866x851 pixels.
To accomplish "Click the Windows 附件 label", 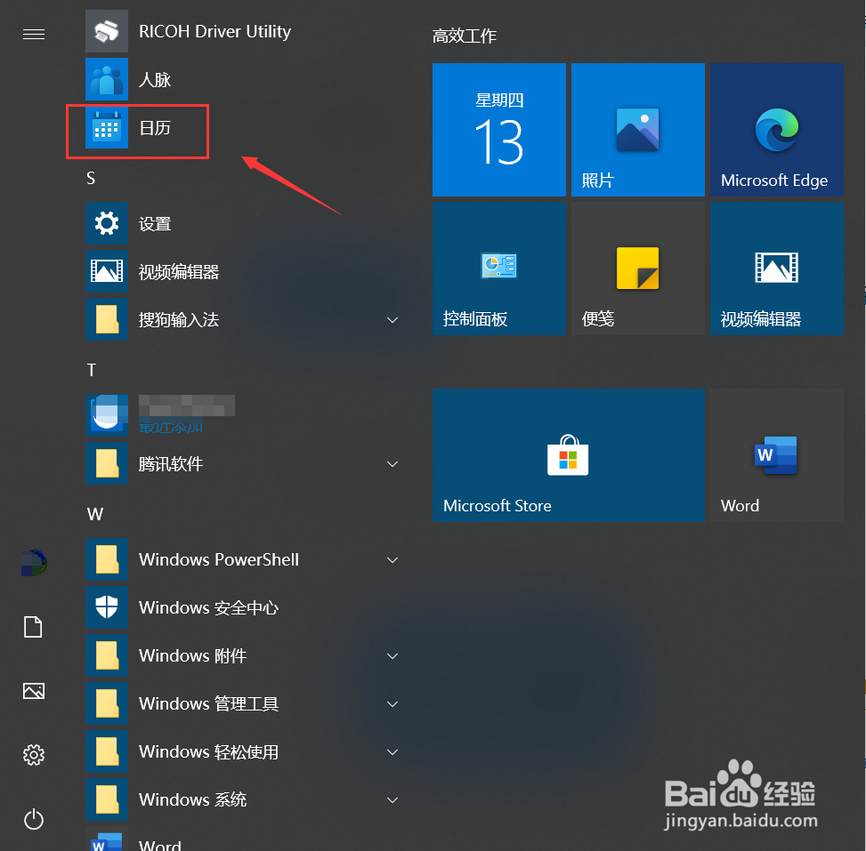I will point(193,655).
